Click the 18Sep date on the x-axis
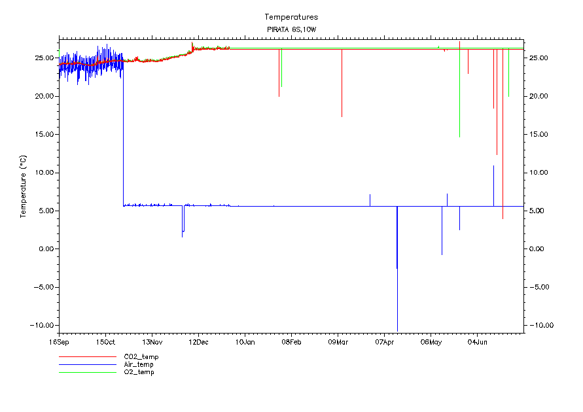The image size is (583, 412). 59,342
